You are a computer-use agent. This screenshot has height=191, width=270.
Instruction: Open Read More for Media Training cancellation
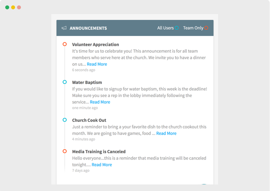click(102, 165)
